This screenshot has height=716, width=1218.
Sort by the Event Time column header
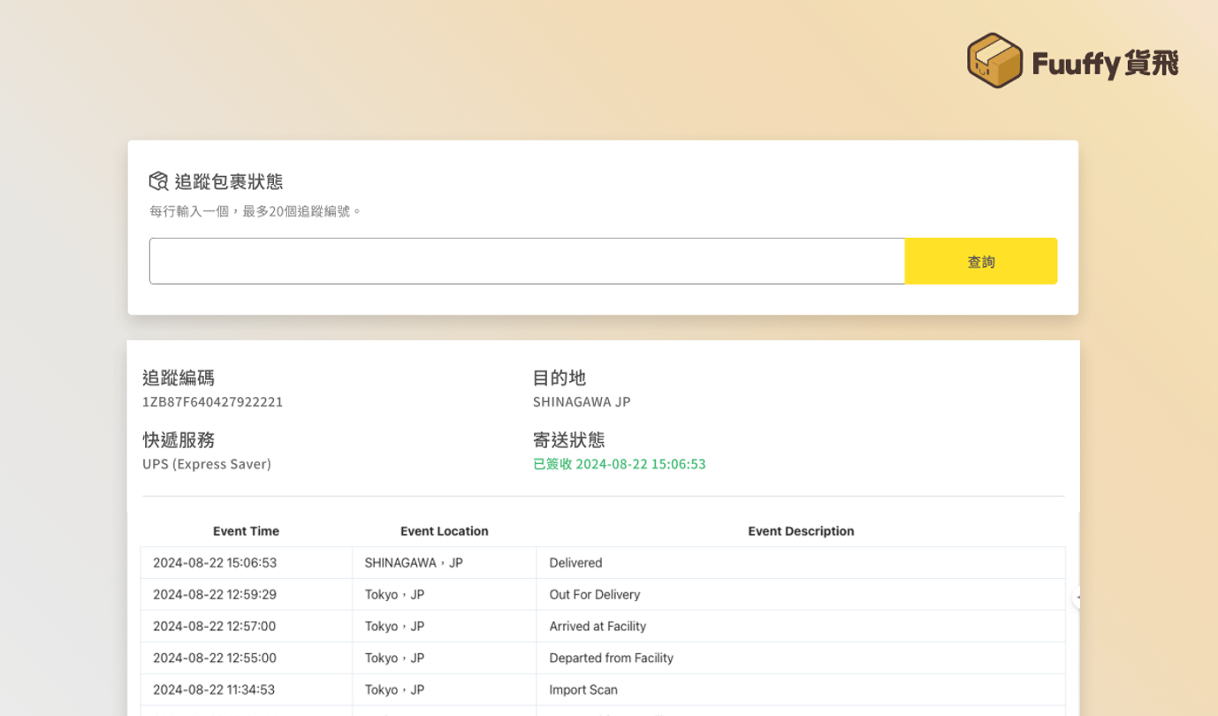coord(246,531)
